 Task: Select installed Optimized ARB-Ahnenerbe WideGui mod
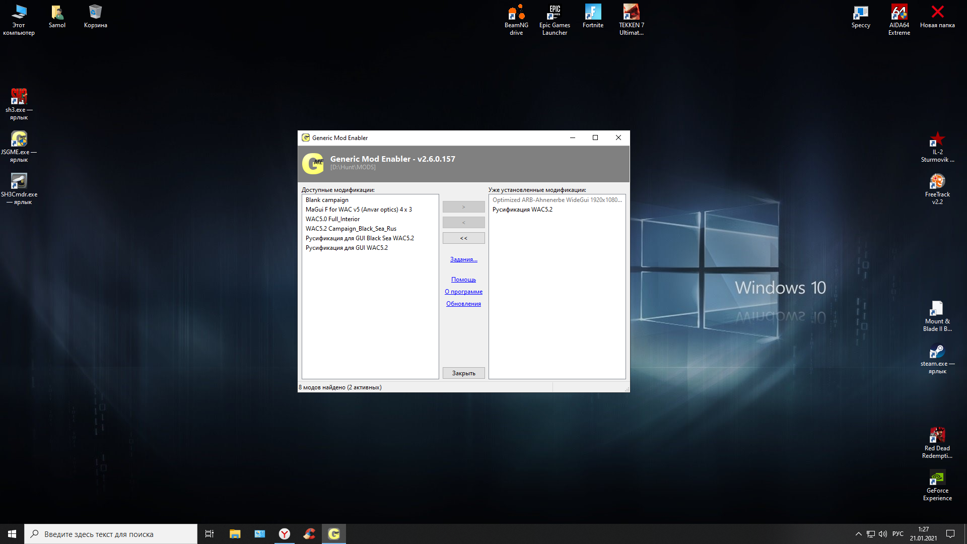point(557,200)
